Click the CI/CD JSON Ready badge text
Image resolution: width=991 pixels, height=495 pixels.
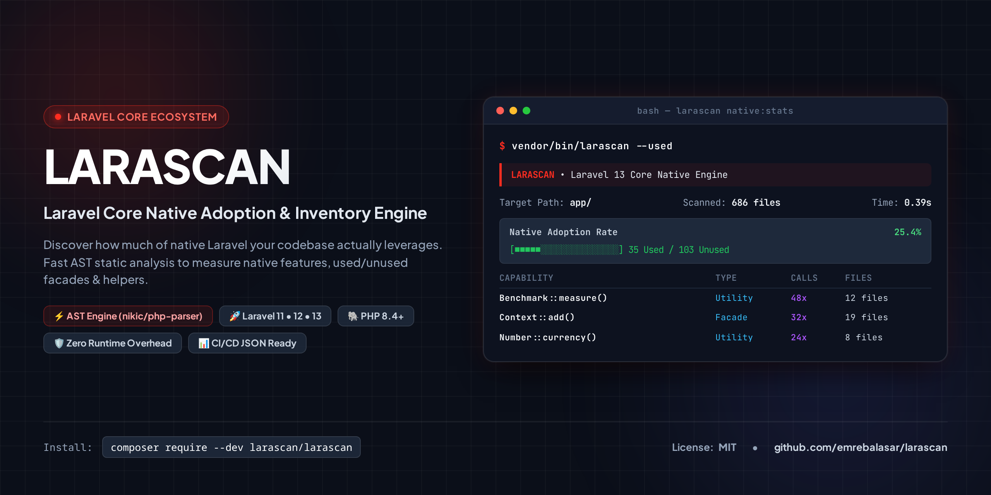pyautogui.click(x=254, y=343)
